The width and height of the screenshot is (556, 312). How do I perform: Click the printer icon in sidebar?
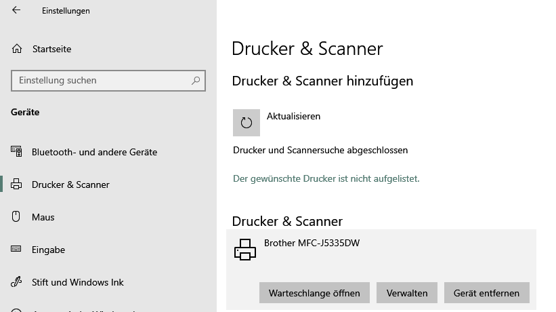[16, 184]
